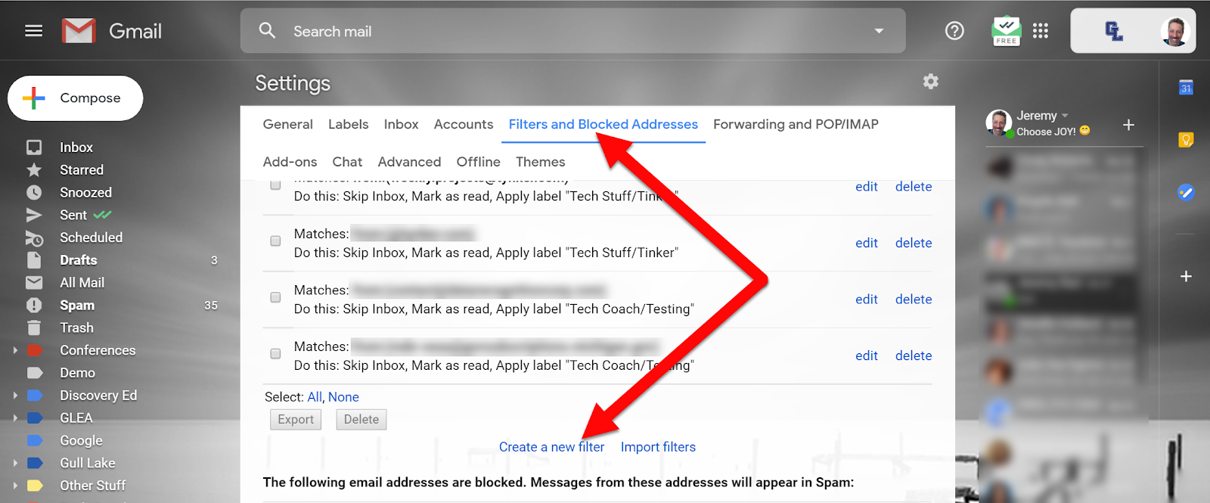The image size is (1210, 503).
Task: Open Google Keep side panel icon
Action: [x=1186, y=140]
